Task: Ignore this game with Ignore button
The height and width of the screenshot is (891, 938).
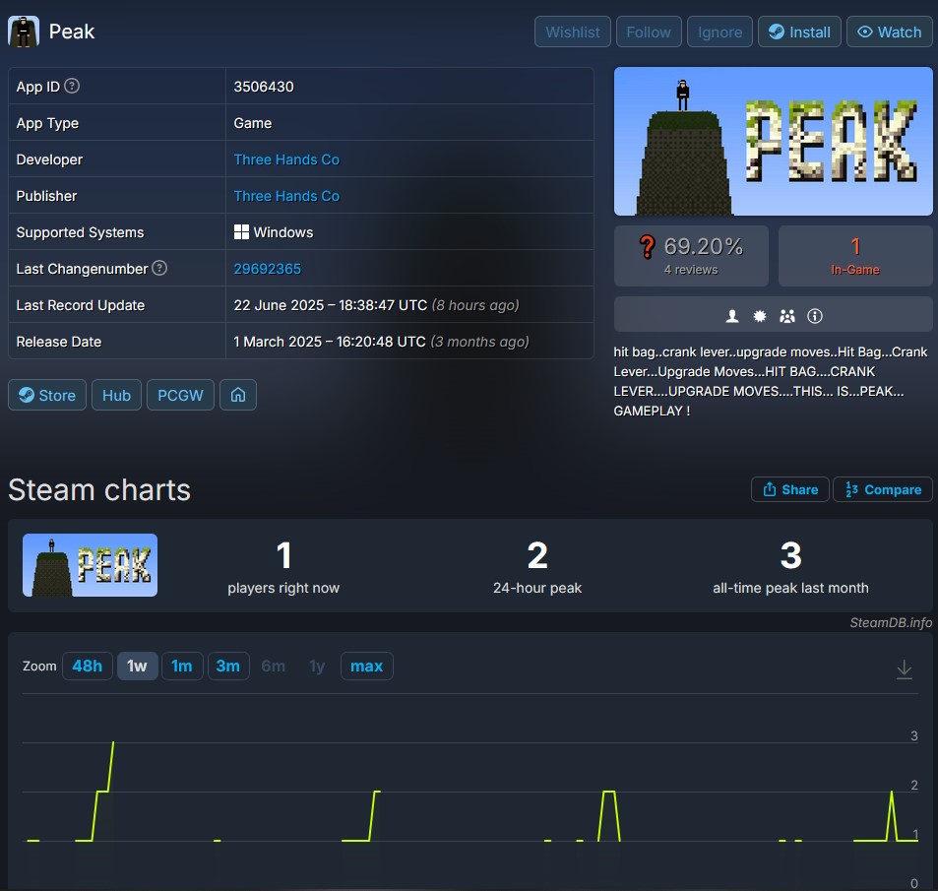Action: pyautogui.click(x=719, y=32)
